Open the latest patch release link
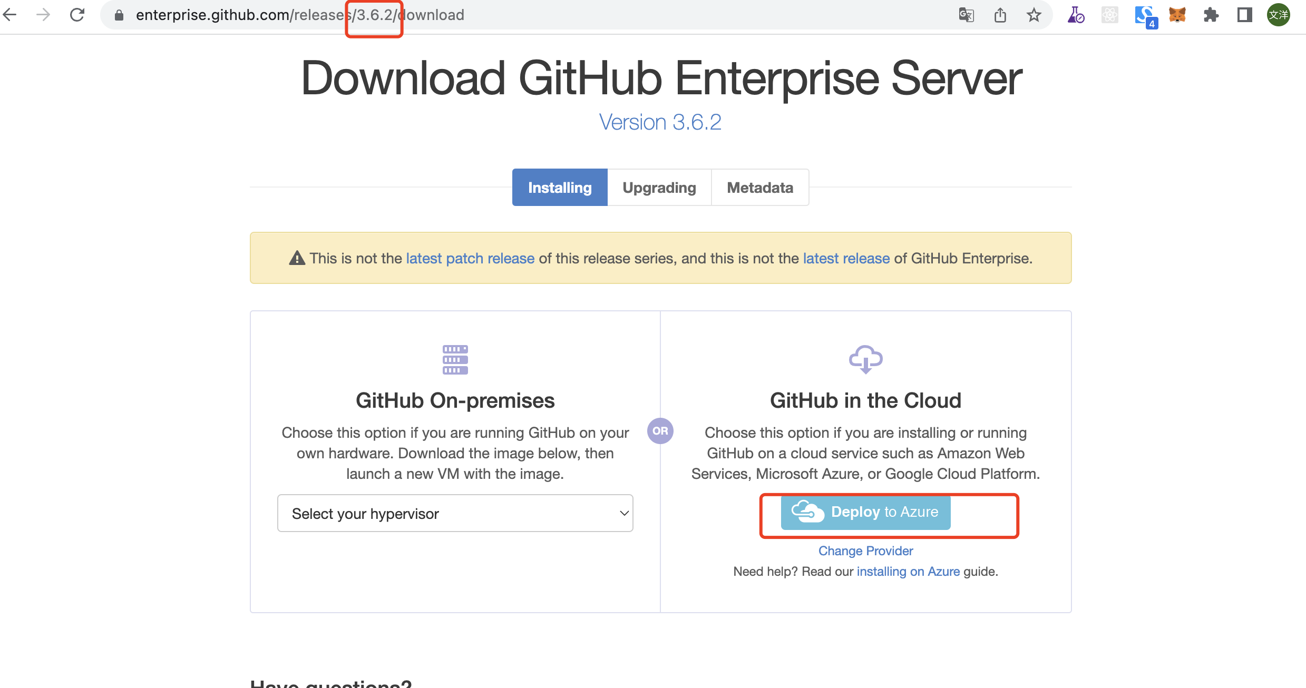Viewport: 1306px width, 688px height. tap(470, 258)
